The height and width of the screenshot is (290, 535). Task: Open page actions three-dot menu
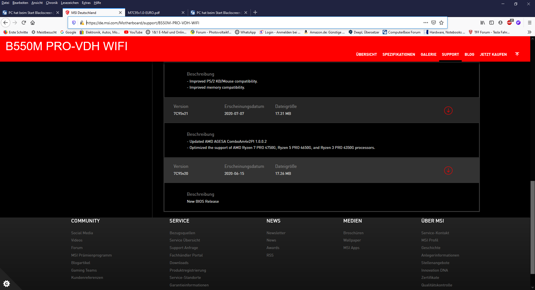pyautogui.click(x=425, y=23)
